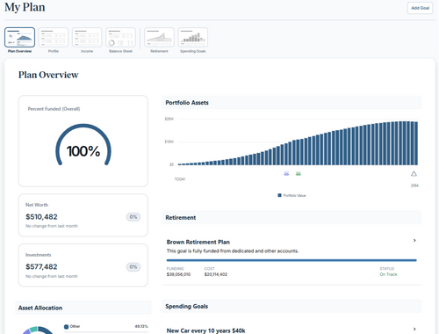This screenshot has height=334, width=439.
Task: Go to the Retirement tab thumbnail
Action: click(x=159, y=37)
